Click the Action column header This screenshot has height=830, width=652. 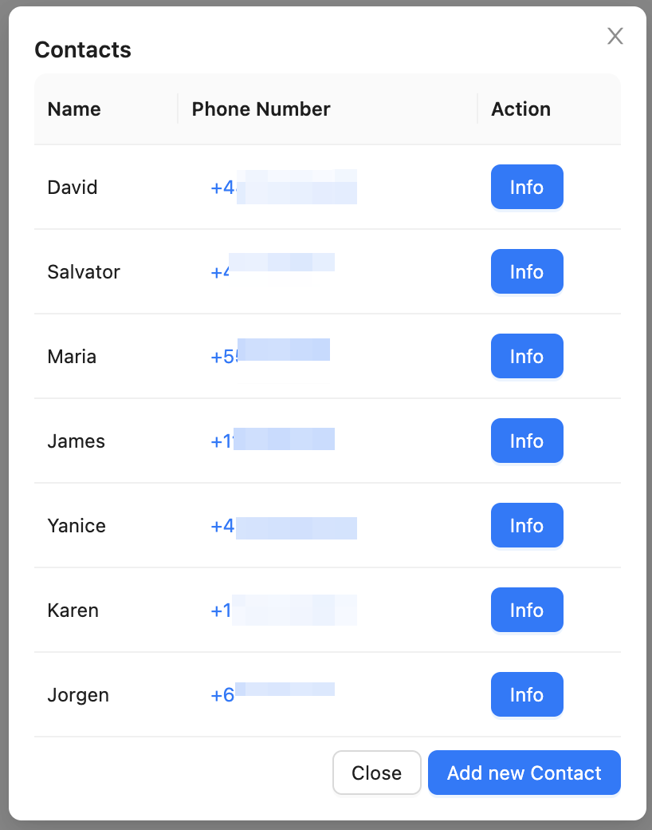520,109
